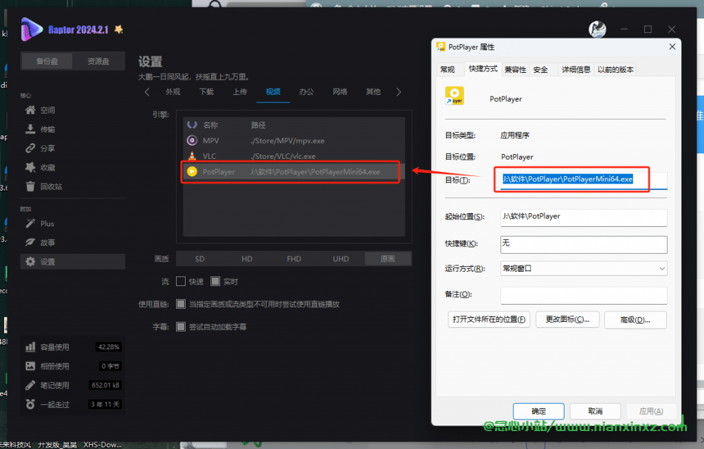Click the 更改图标 button
Image resolution: width=704 pixels, height=449 pixels.
tap(567, 319)
